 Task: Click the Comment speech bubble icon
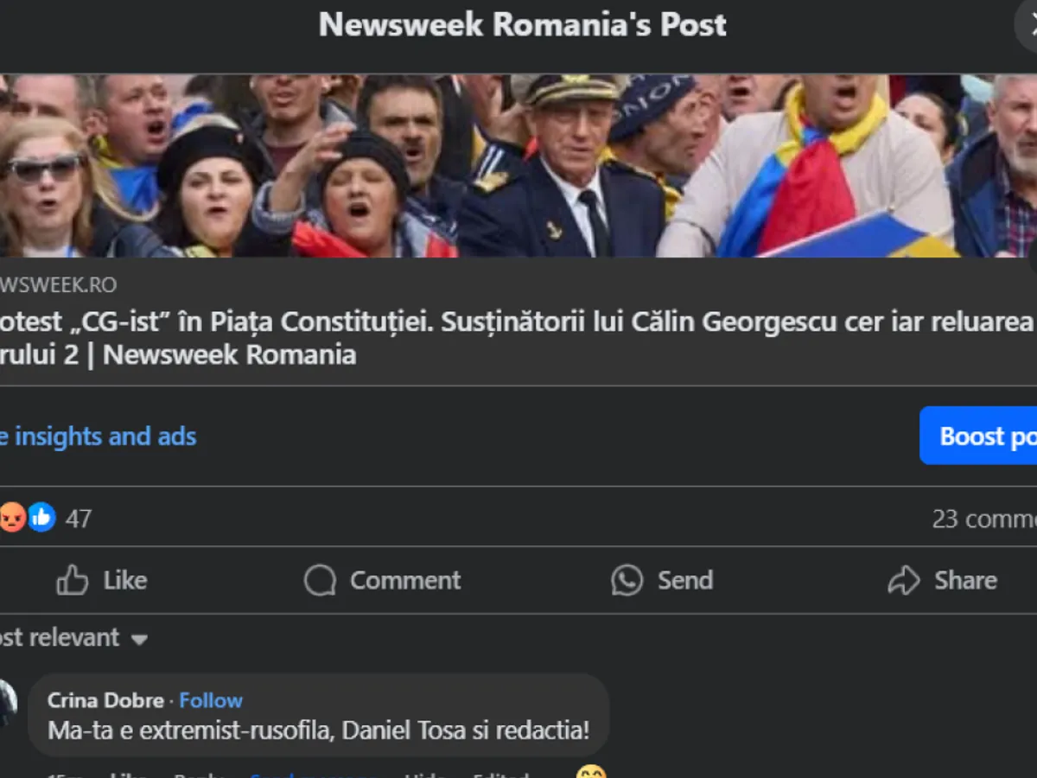click(x=320, y=580)
